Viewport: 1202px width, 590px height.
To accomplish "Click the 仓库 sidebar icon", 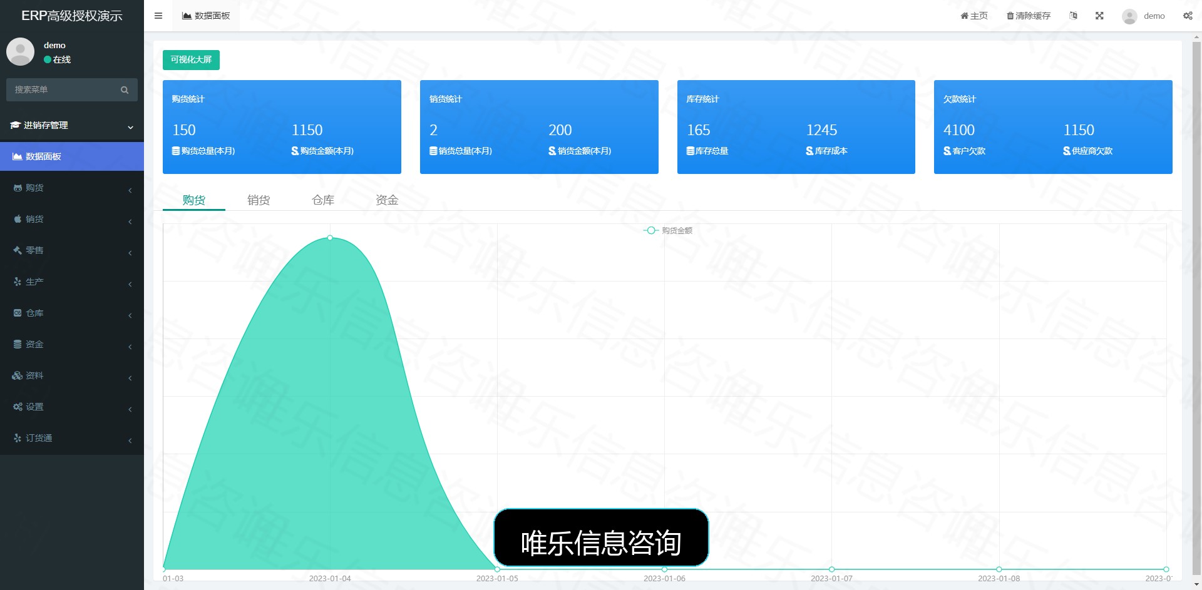I will click(18, 313).
